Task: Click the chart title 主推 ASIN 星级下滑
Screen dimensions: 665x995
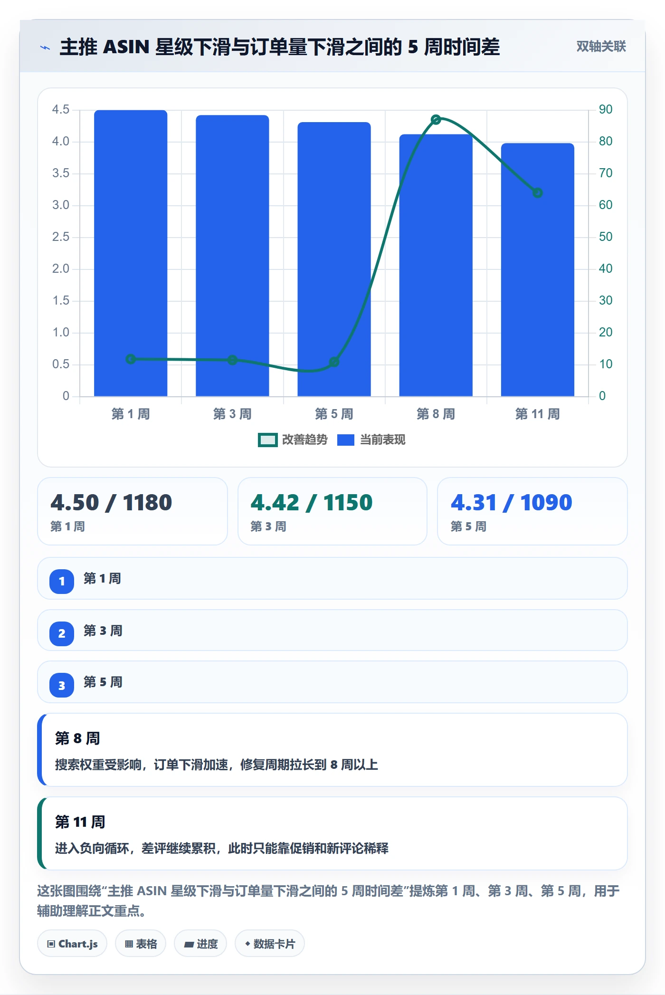Action: click(280, 47)
